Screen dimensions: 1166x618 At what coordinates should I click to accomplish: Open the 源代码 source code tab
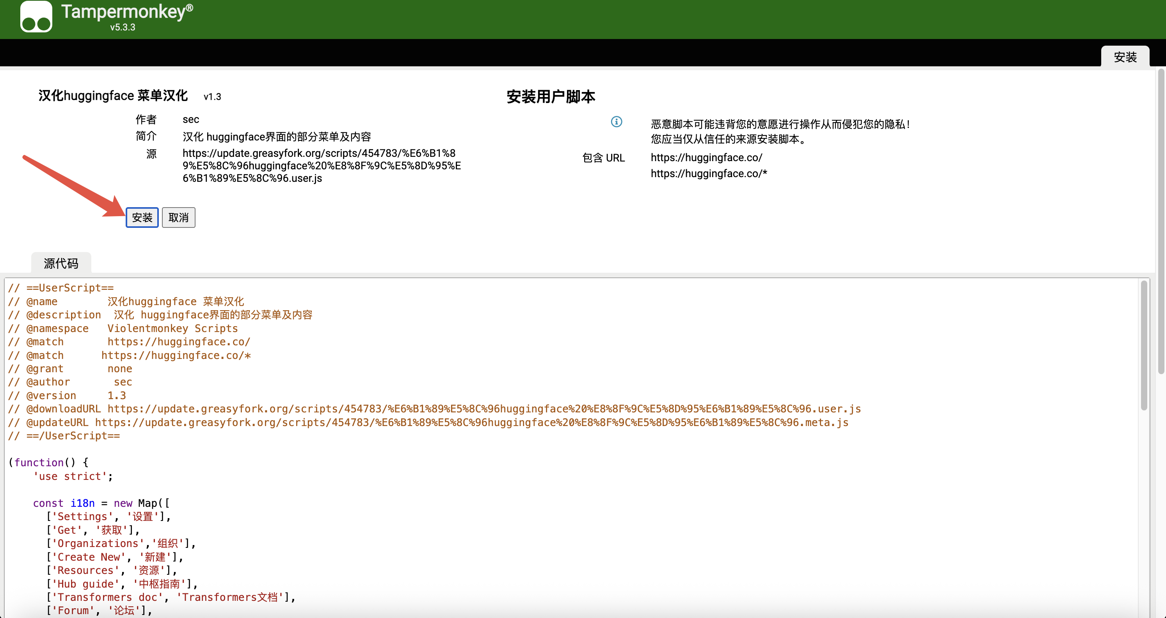pyautogui.click(x=61, y=263)
